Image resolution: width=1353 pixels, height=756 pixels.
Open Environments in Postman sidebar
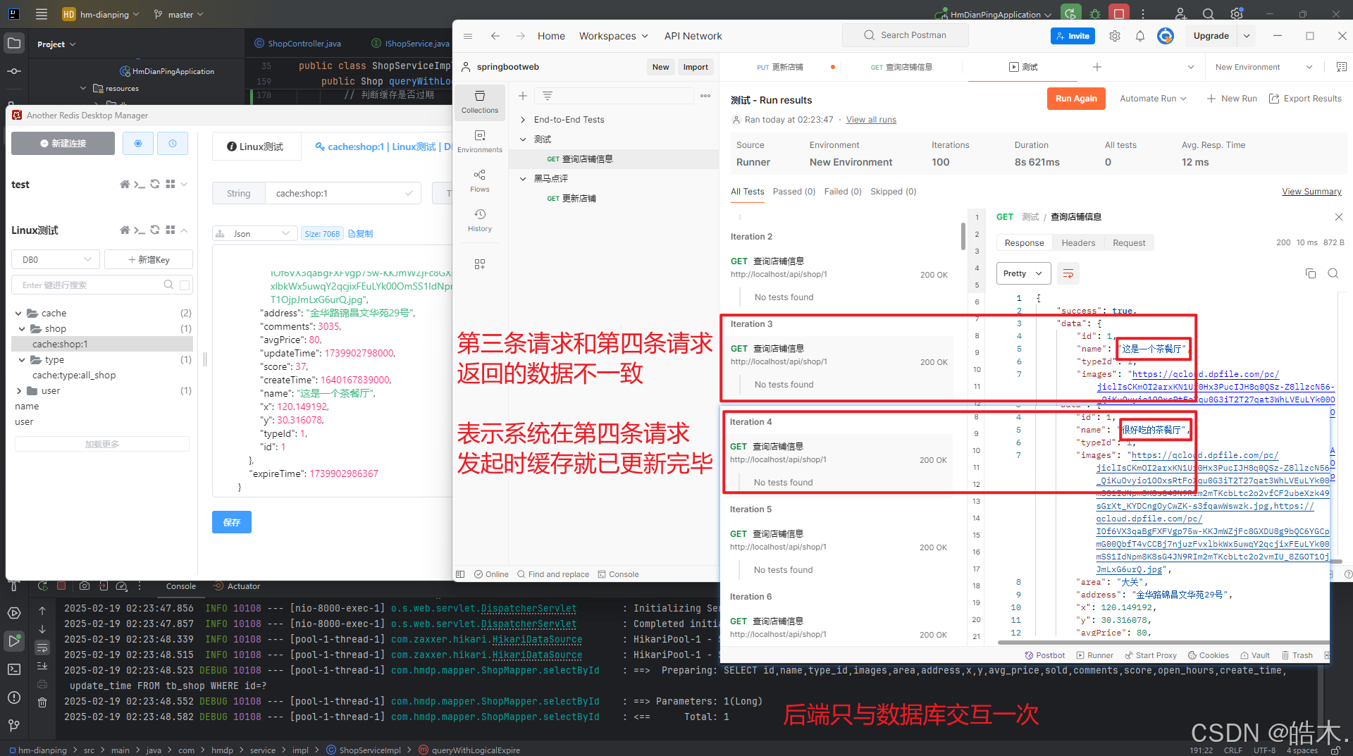[x=480, y=142]
